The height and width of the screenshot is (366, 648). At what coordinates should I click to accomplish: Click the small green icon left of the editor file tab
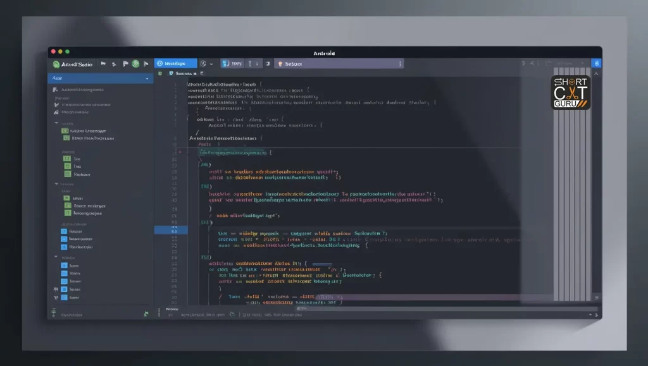[160, 73]
